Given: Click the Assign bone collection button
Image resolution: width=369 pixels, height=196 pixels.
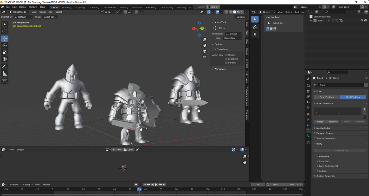Looking at the screenshot, I should pyautogui.click(x=320, y=122).
